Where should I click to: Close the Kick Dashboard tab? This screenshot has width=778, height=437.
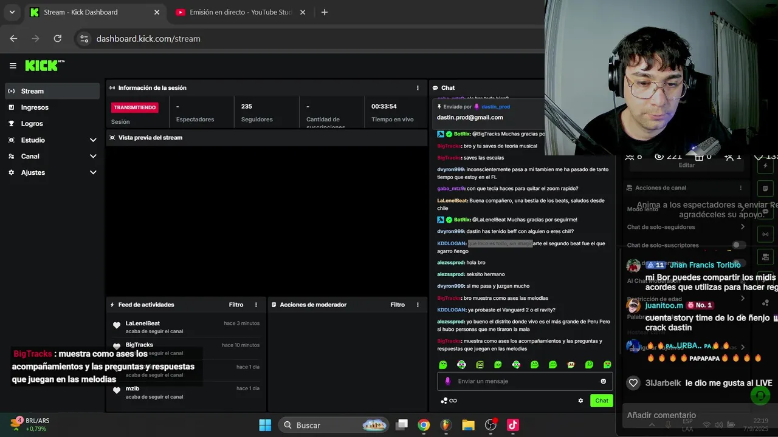pos(157,12)
